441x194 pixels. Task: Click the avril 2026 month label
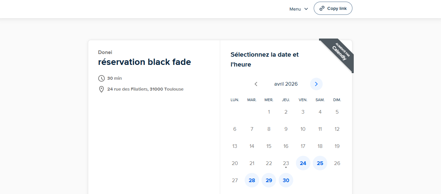286,84
